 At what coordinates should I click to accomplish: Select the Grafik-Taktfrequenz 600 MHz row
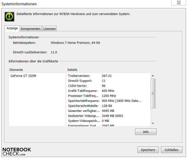108,91
